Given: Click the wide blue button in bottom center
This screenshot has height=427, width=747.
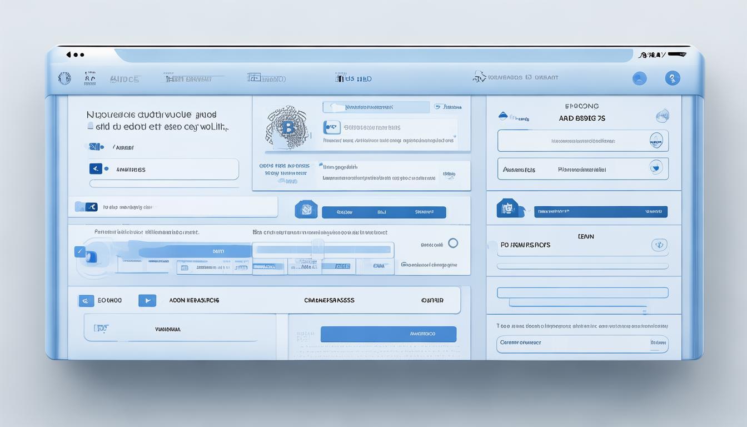Looking at the screenshot, I should pyautogui.click(x=388, y=334).
